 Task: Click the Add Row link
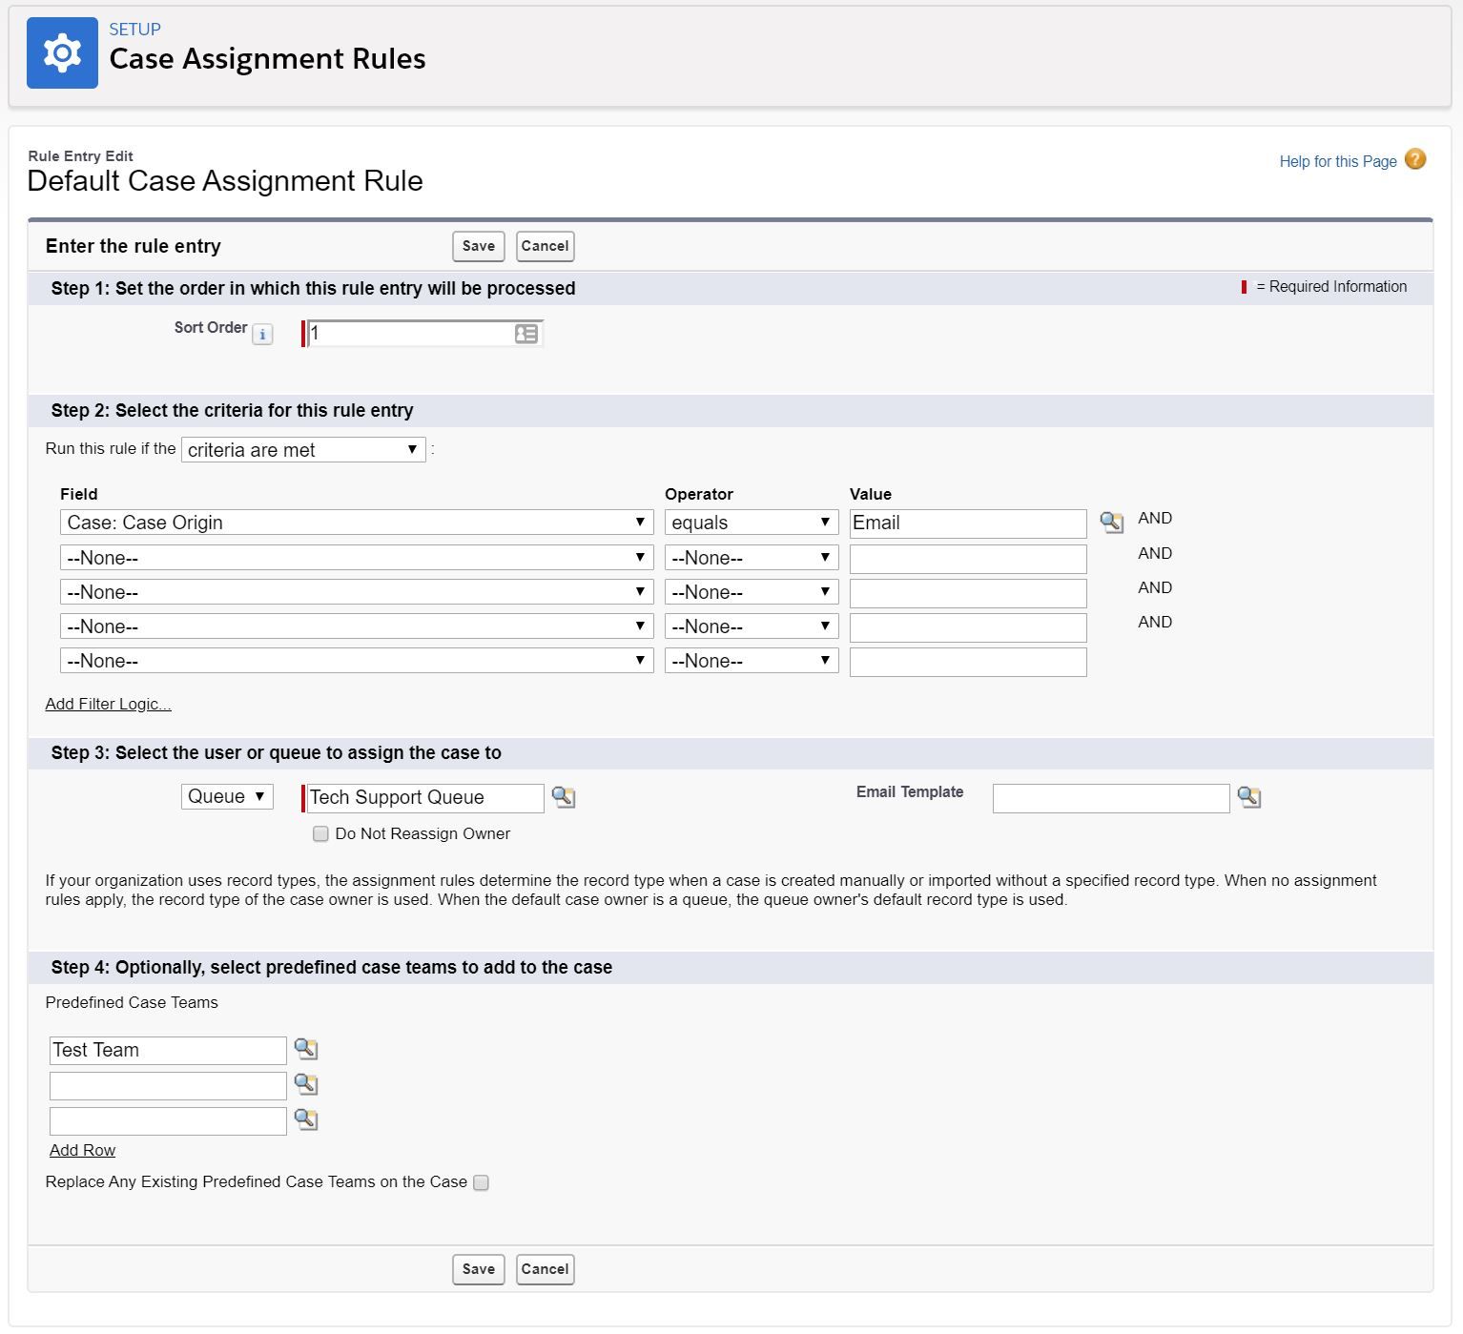[82, 1151]
